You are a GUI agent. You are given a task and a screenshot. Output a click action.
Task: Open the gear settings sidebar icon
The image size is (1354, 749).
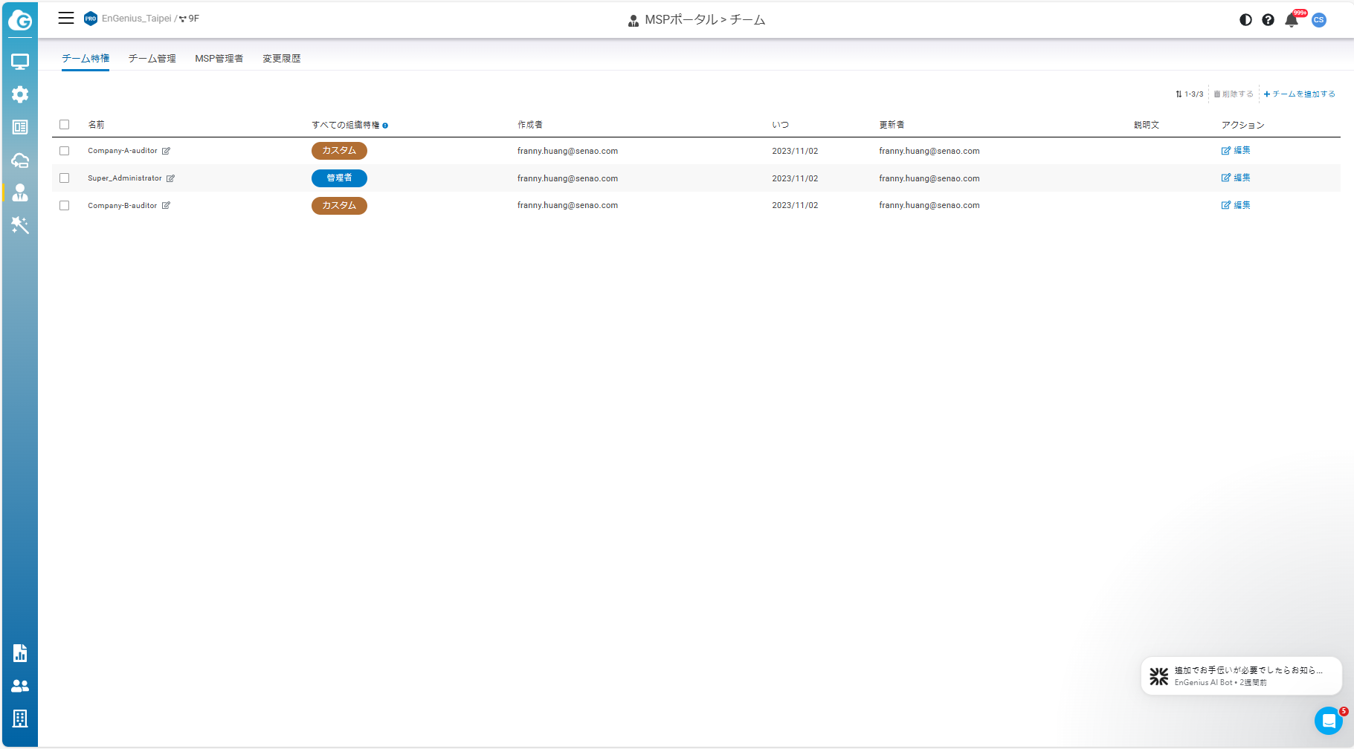[x=20, y=94]
